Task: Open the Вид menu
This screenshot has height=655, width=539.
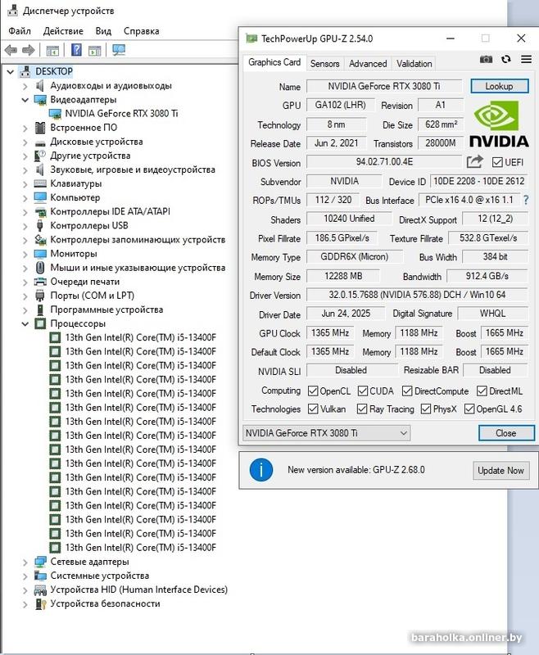Action: [103, 31]
